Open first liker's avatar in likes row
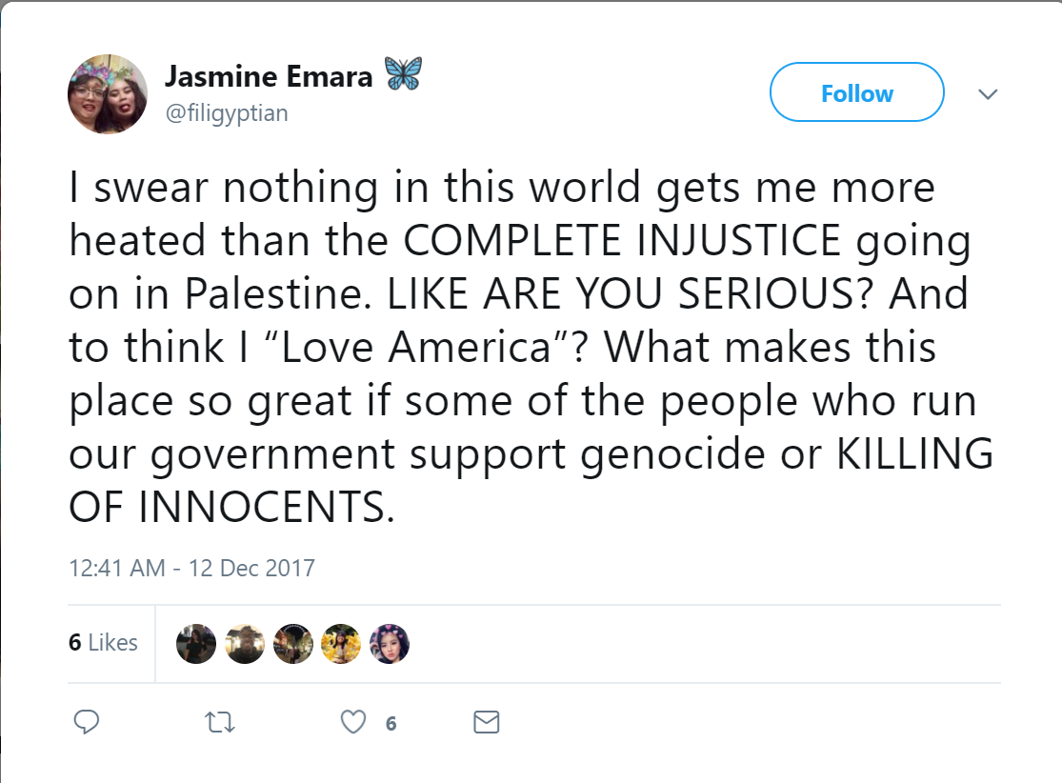This screenshot has height=783, width=1062. (x=196, y=644)
